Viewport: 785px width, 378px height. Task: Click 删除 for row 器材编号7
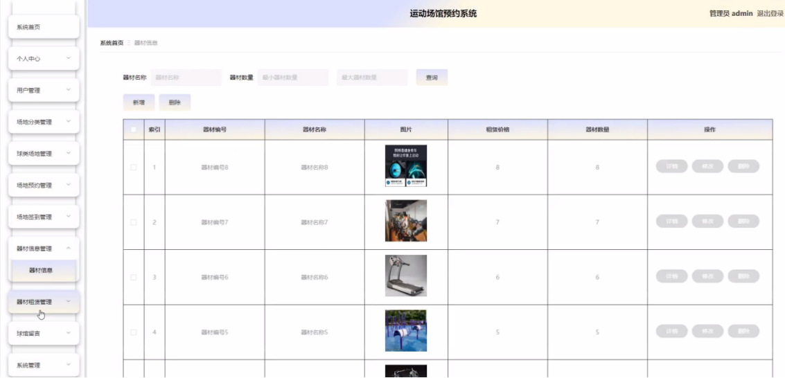pyautogui.click(x=743, y=221)
